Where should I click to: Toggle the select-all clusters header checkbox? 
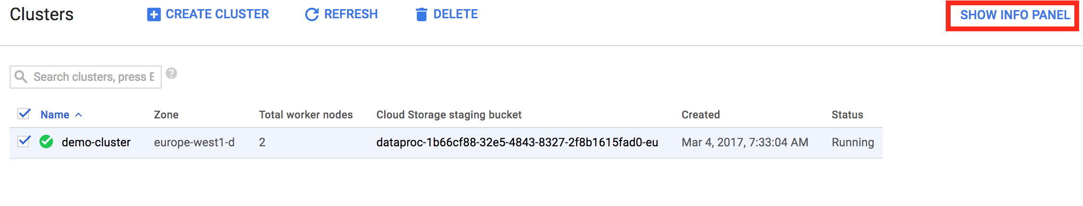(x=24, y=114)
